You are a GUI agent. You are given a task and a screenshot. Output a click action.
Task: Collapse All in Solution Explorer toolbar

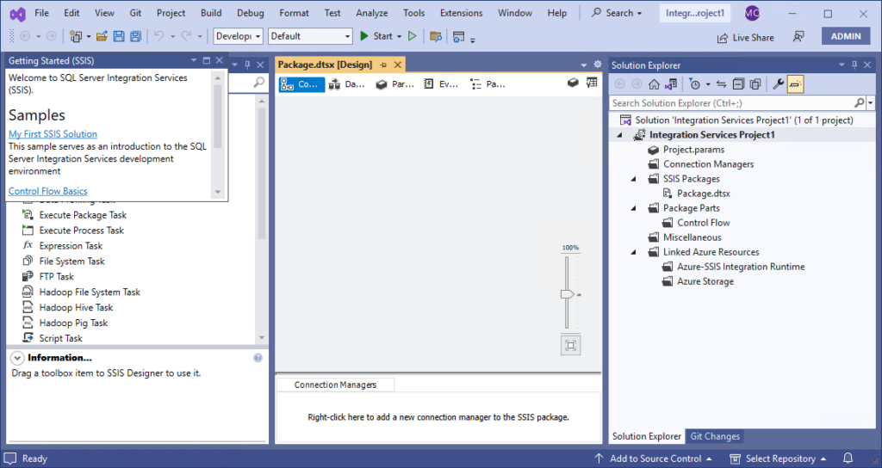(738, 84)
